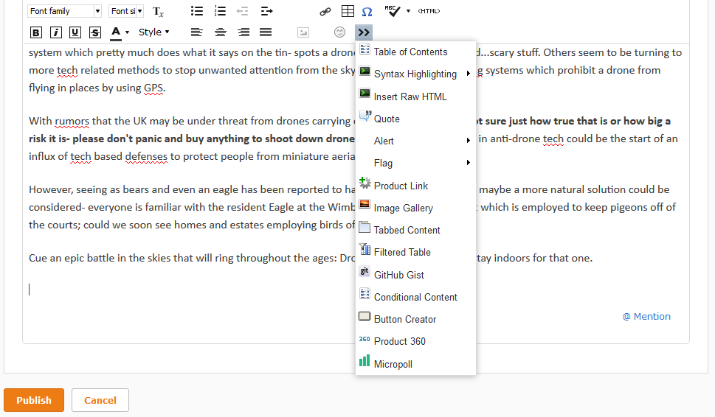Choose Image Gallery from the menu
This screenshot has height=417, width=715.
(x=403, y=208)
